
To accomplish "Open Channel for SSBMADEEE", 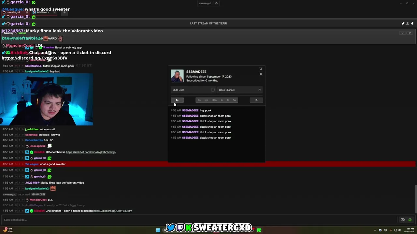I will (x=240, y=90).
